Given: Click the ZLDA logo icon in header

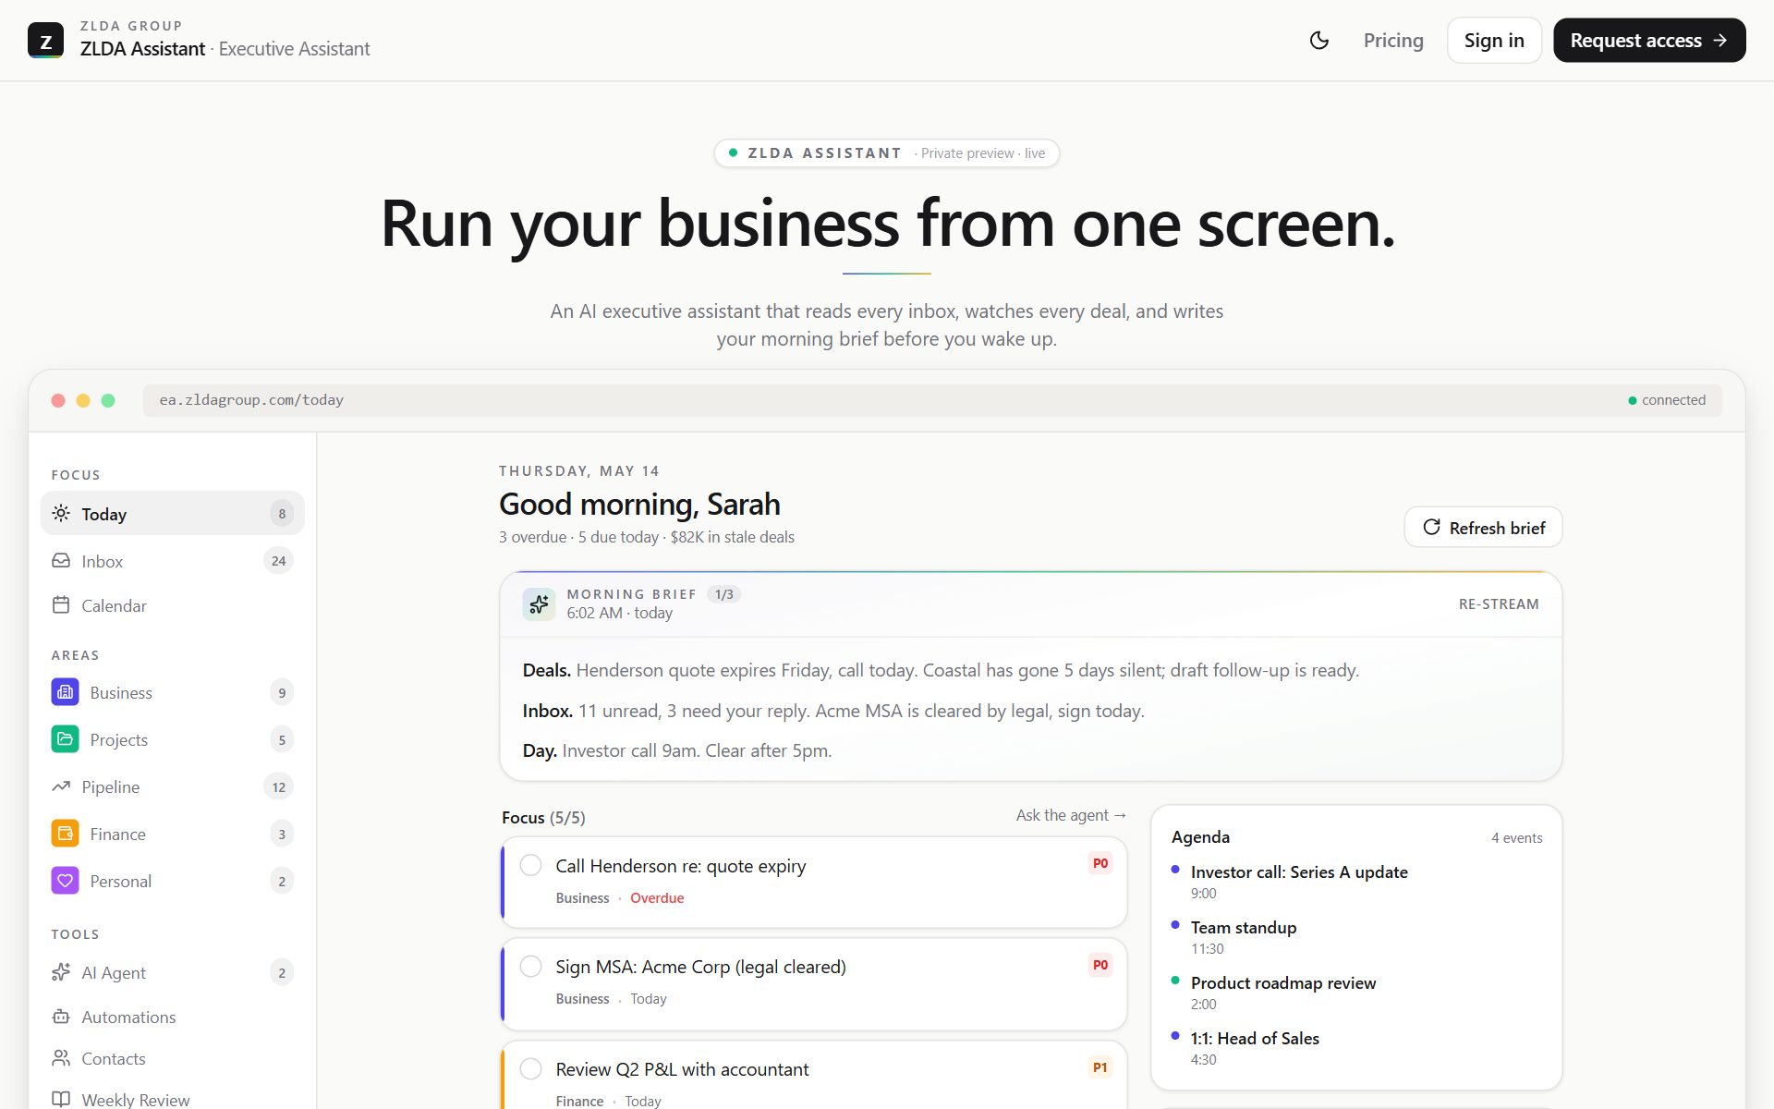Looking at the screenshot, I should 45,41.
